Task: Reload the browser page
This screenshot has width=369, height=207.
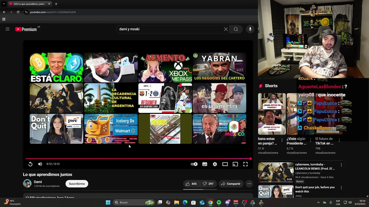Action: coord(18,12)
